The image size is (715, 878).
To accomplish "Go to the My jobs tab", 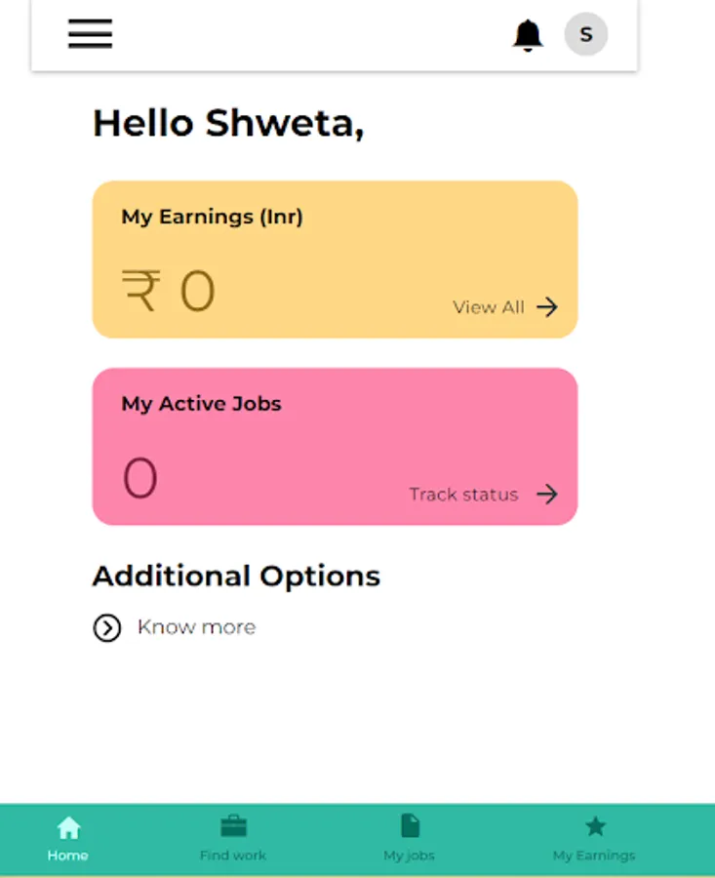I will 410,856.
